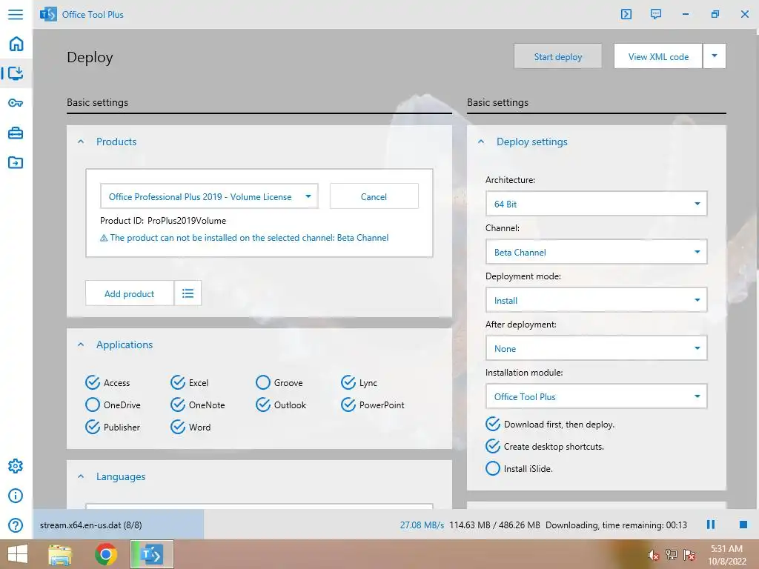Screen dimensions: 759x569
Task: Open the feedback chat icon in title bar
Action: (655, 14)
